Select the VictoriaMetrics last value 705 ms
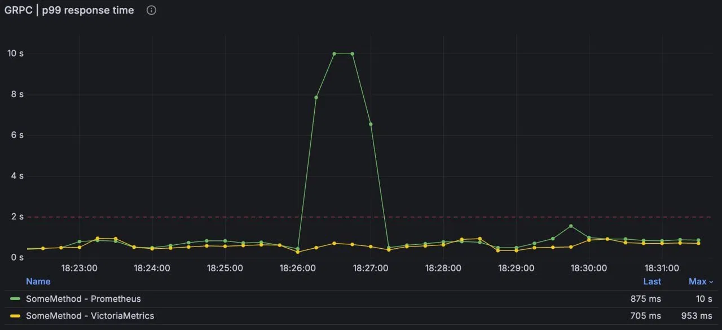Screen dimensions: 722x330 pos(646,316)
